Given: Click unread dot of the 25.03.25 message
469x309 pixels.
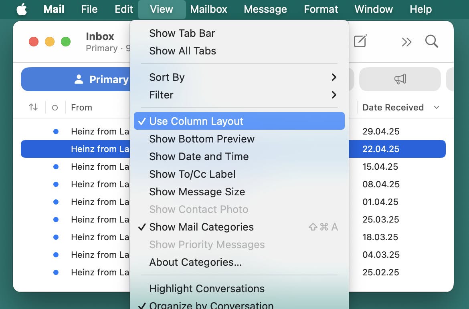Looking at the screenshot, I should [x=56, y=219].
